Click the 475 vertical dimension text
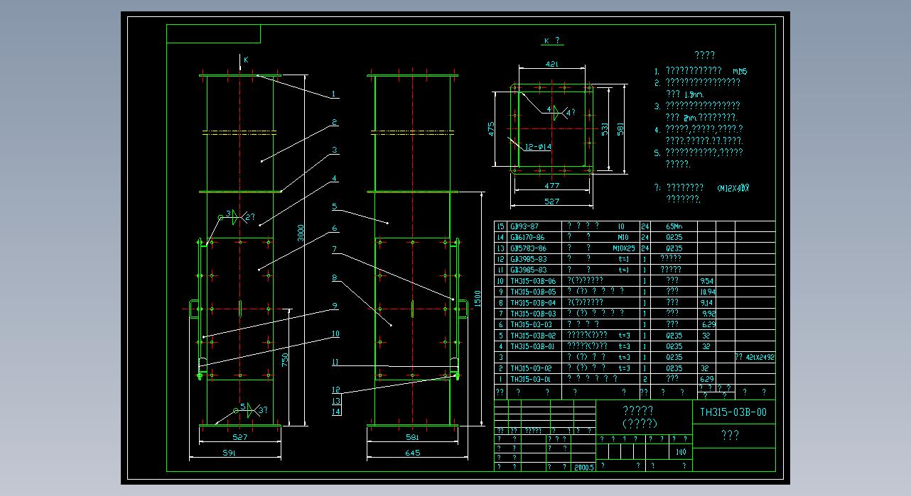The height and width of the screenshot is (496, 911). [x=492, y=128]
